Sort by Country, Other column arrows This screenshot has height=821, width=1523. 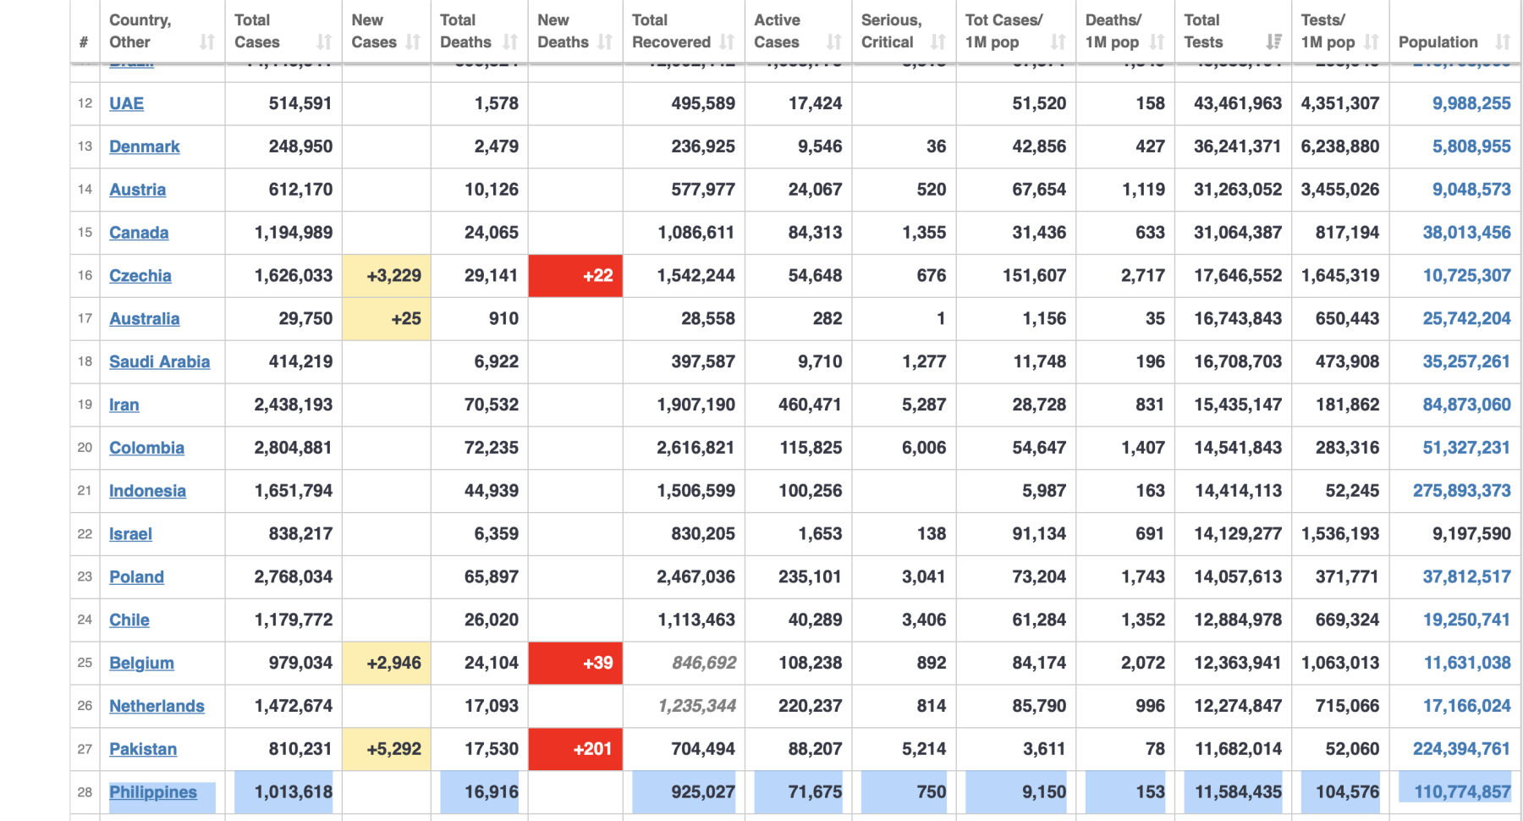tap(206, 41)
